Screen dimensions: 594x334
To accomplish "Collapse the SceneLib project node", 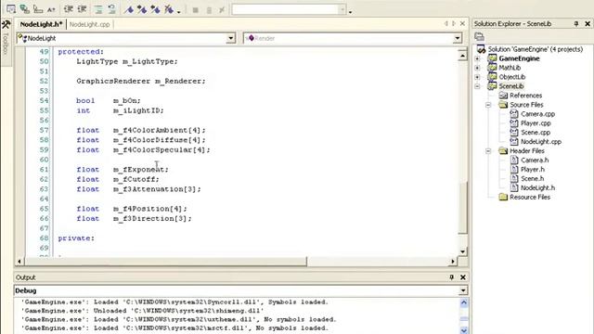I will point(477,86).
